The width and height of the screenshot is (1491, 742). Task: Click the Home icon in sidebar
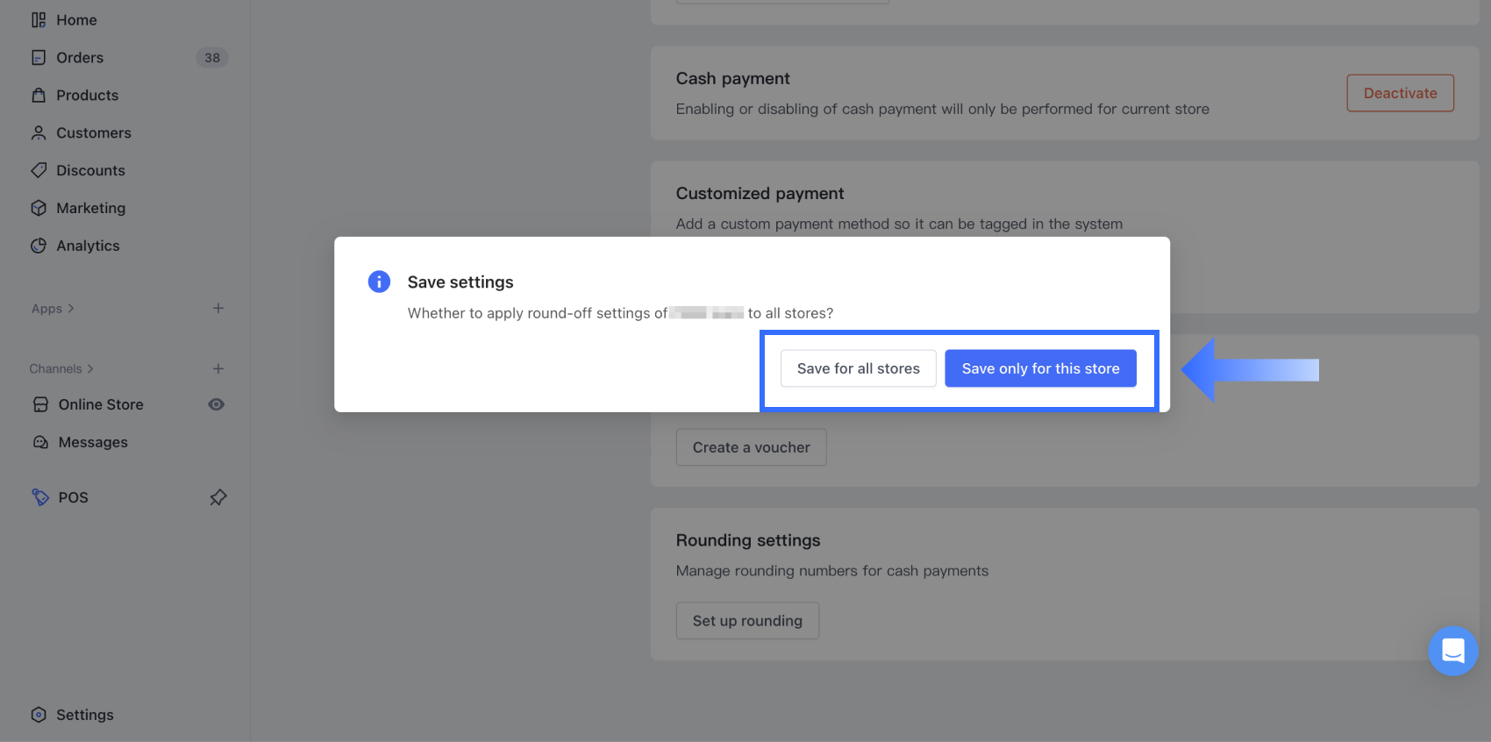(x=39, y=20)
